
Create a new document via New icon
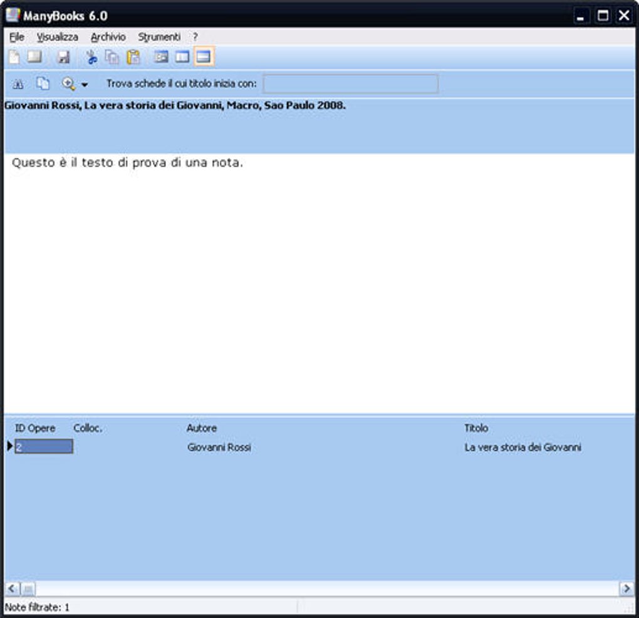[13, 56]
